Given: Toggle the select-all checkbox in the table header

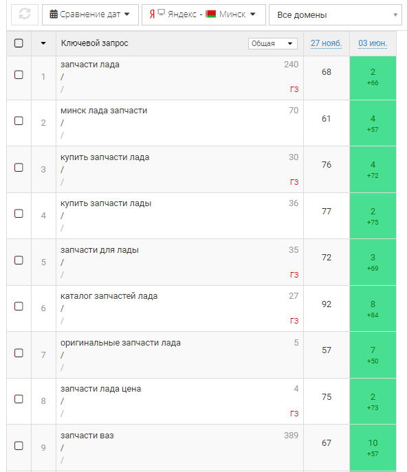Looking at the screenshot, I should pyautogui.click(x=19, y=43).
